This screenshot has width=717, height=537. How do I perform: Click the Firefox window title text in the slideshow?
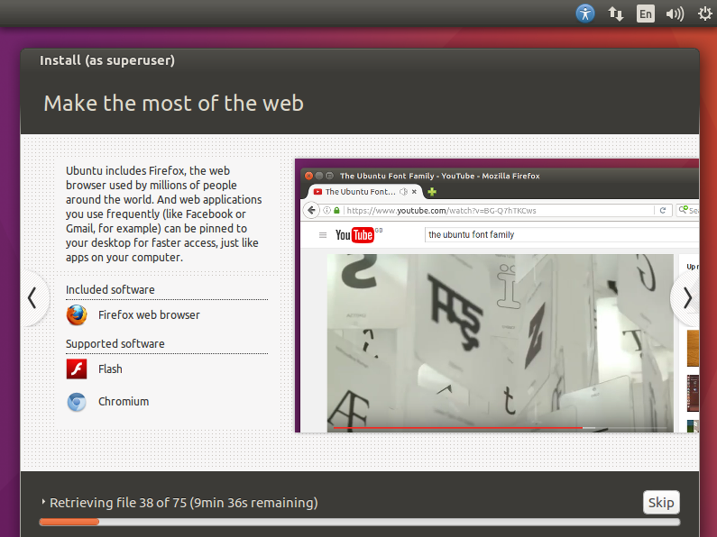(x=440, y=176)
